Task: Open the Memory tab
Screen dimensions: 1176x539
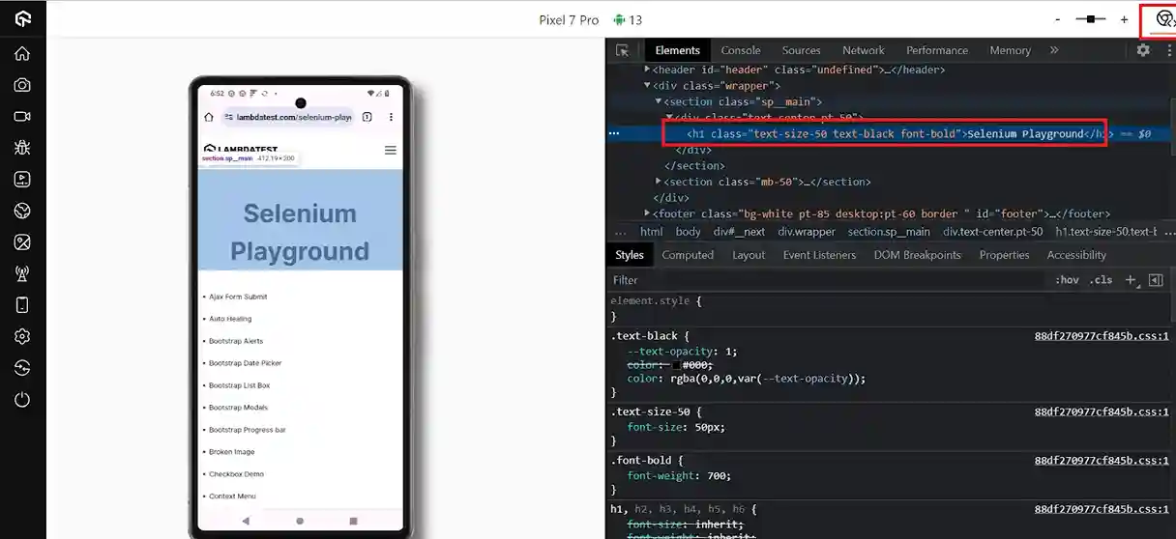Action: pyautogui.click(x=1010, y=50)
